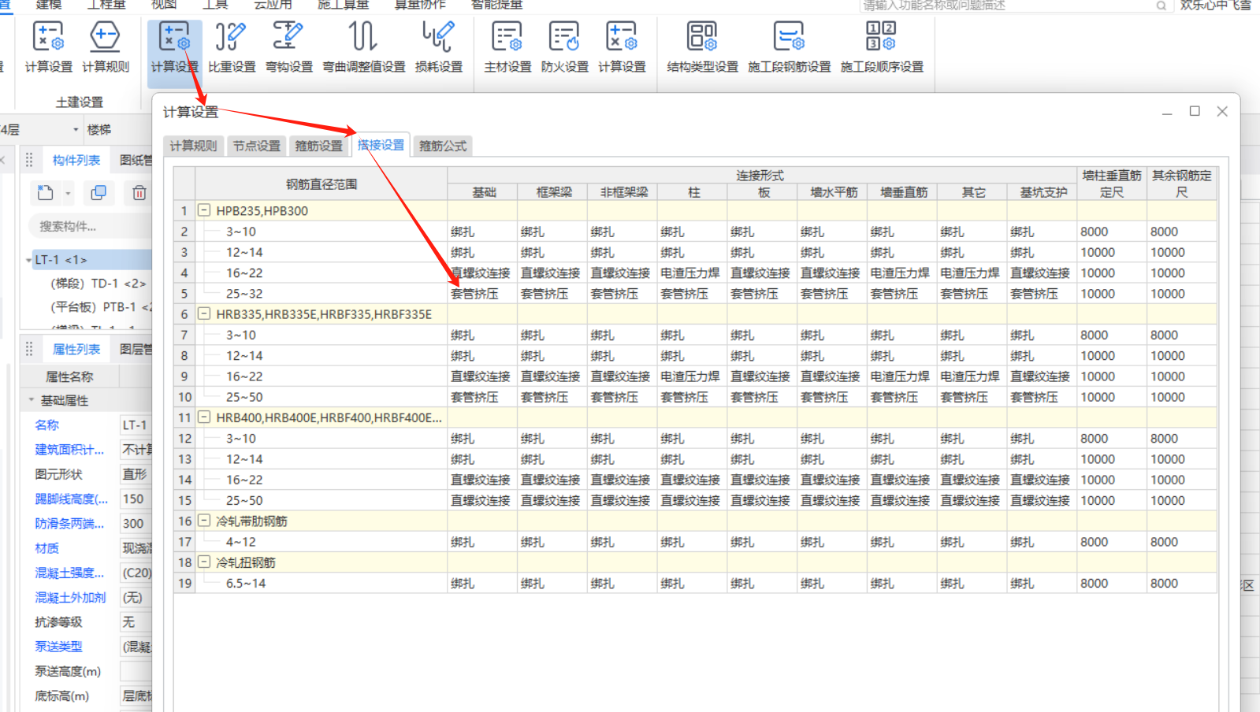The width and height of the screenshot is (1260, 712).
Task: Collapse the HPB235,HPB300 group row
Action: pyautogui.click(x=204, y=210)
